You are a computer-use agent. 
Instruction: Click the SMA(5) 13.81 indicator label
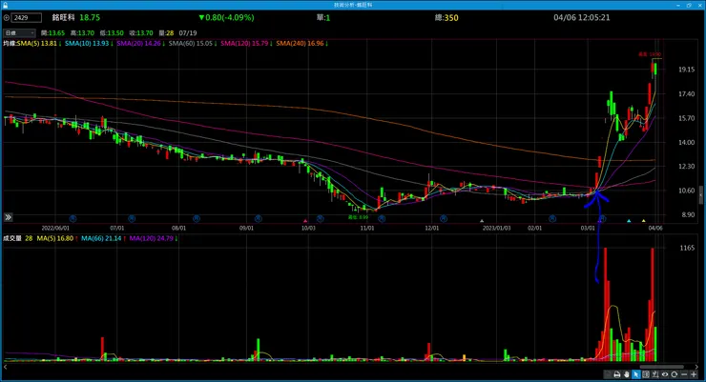tap(39, 44)
